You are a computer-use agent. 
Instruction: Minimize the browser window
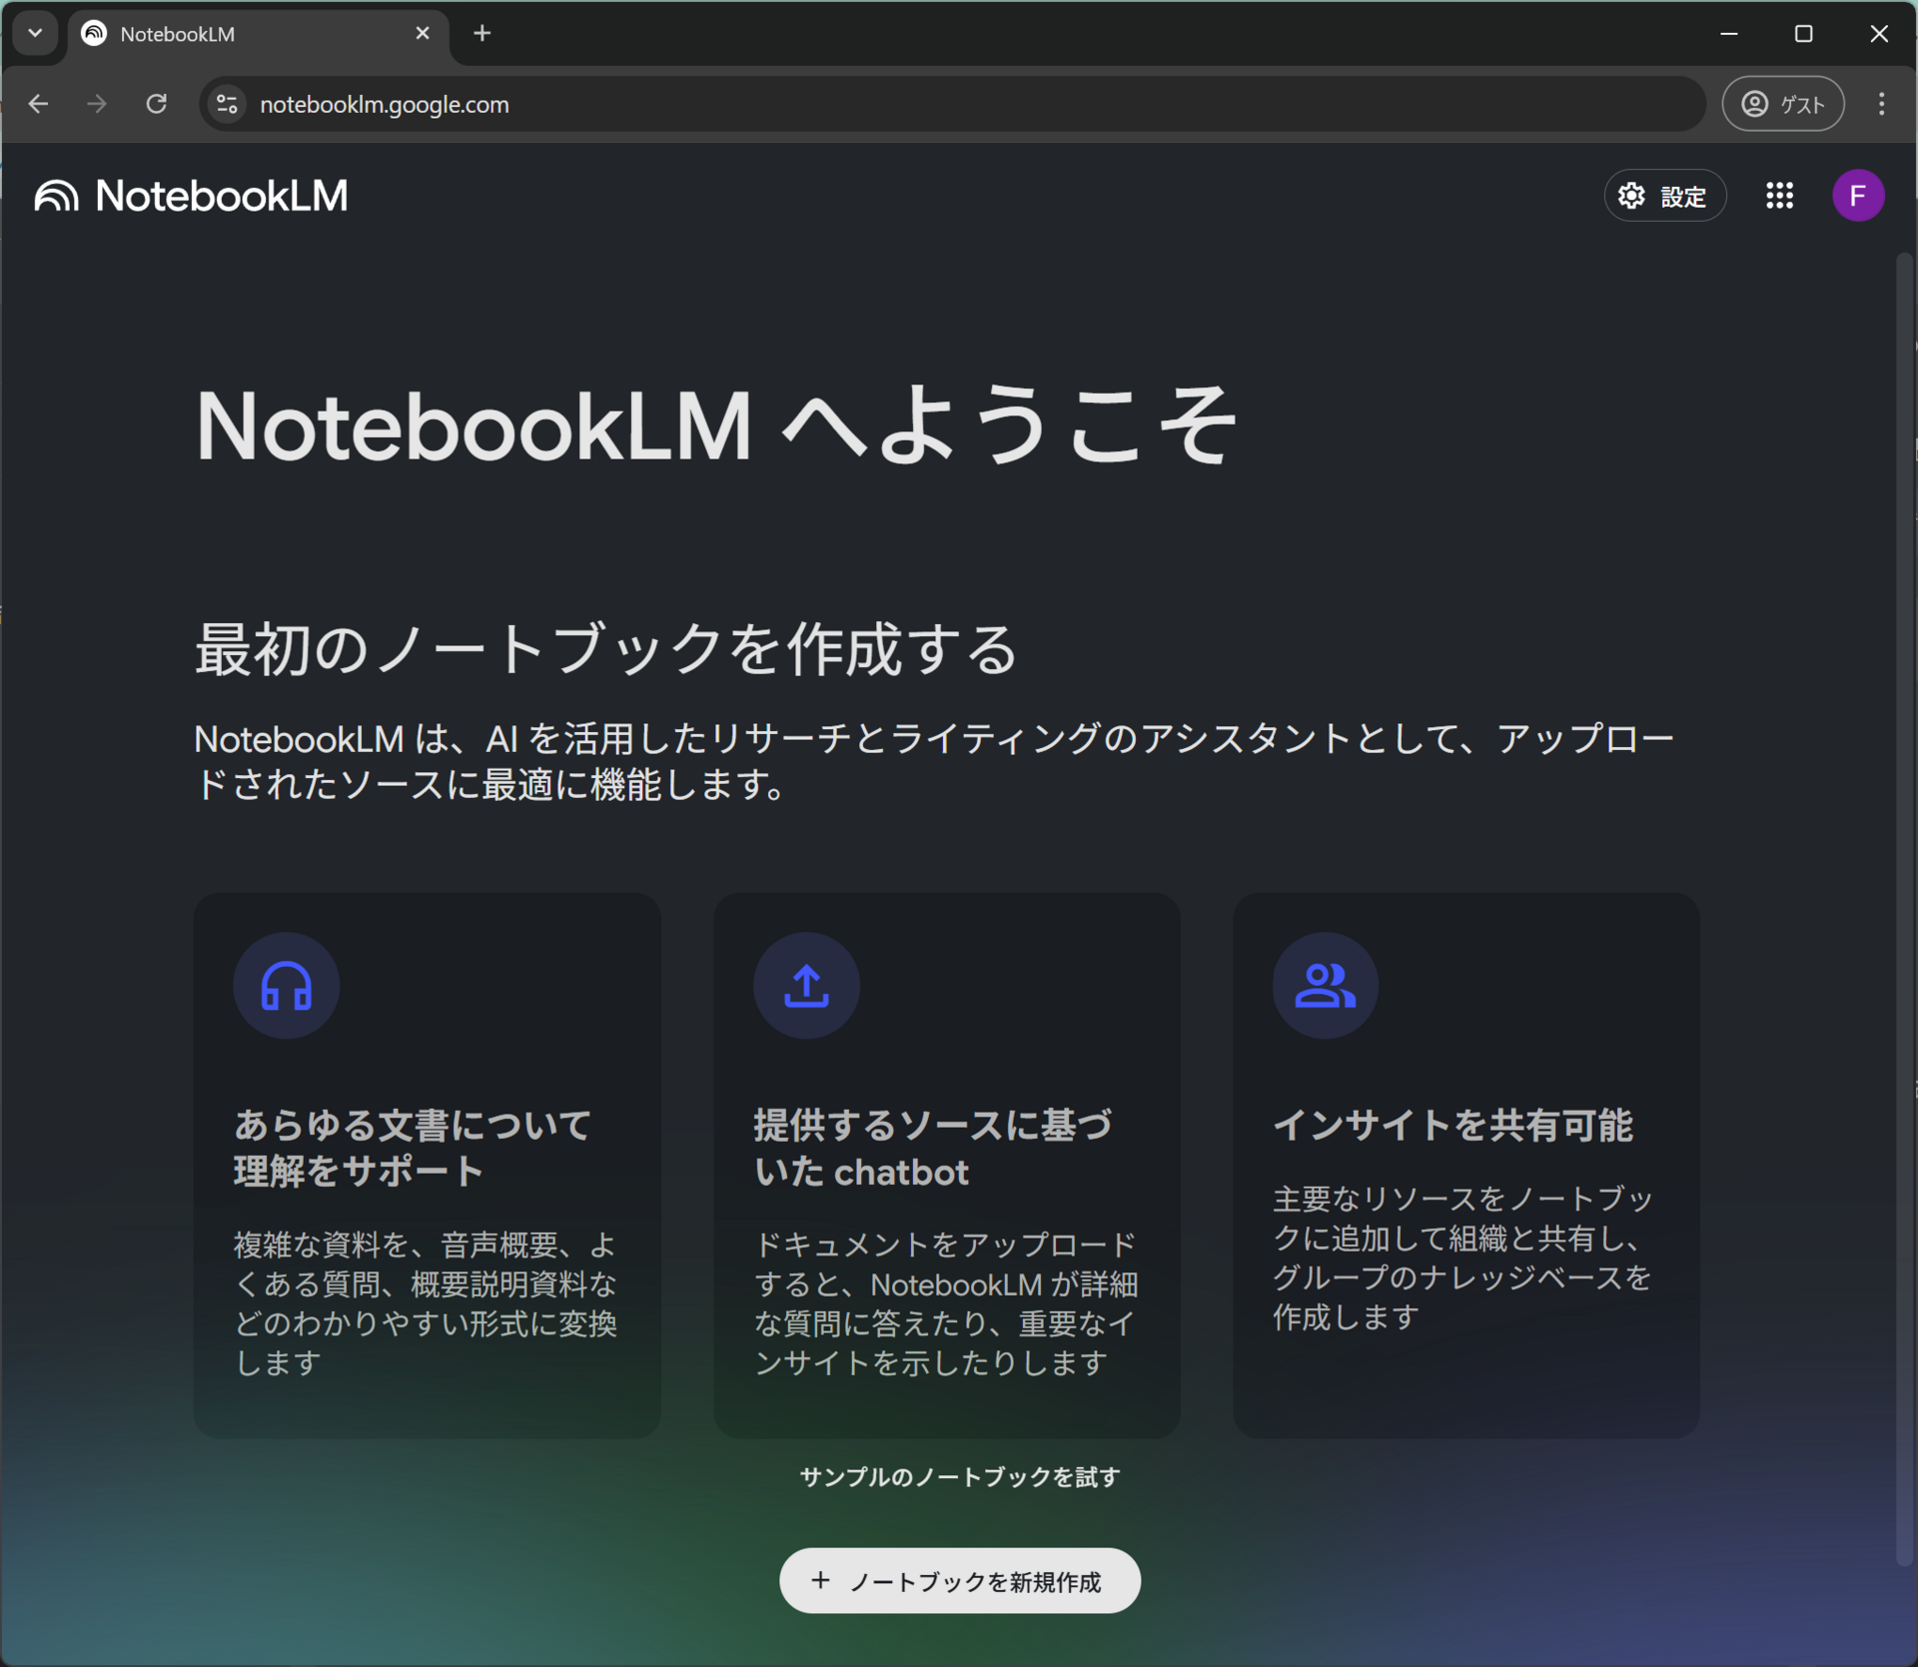click(x=1729, y=34)
